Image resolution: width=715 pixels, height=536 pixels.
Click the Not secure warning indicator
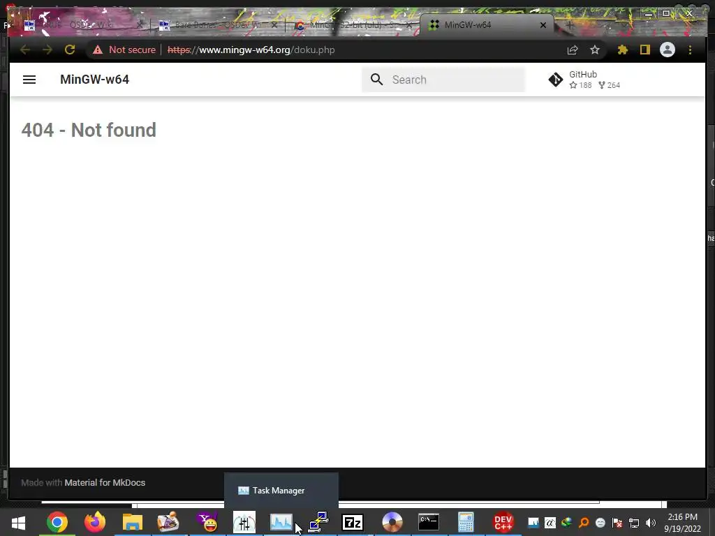124,50
